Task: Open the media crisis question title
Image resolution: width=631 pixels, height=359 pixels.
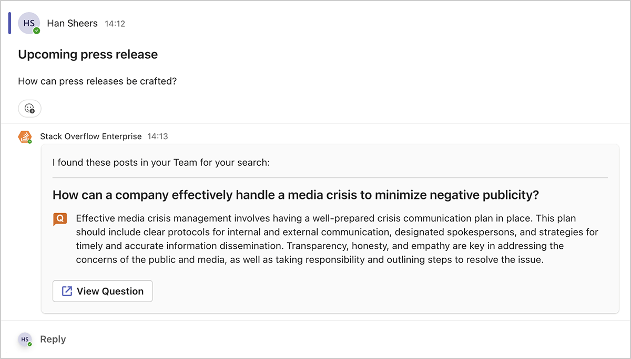Action: pos(296,195)
